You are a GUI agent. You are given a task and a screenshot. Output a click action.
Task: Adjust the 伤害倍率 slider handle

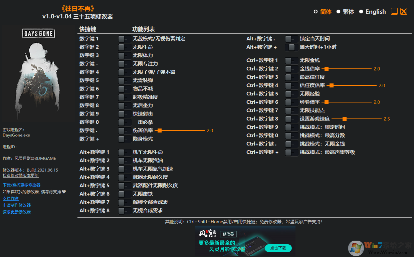pyautogui.click(x=160, y=131)
